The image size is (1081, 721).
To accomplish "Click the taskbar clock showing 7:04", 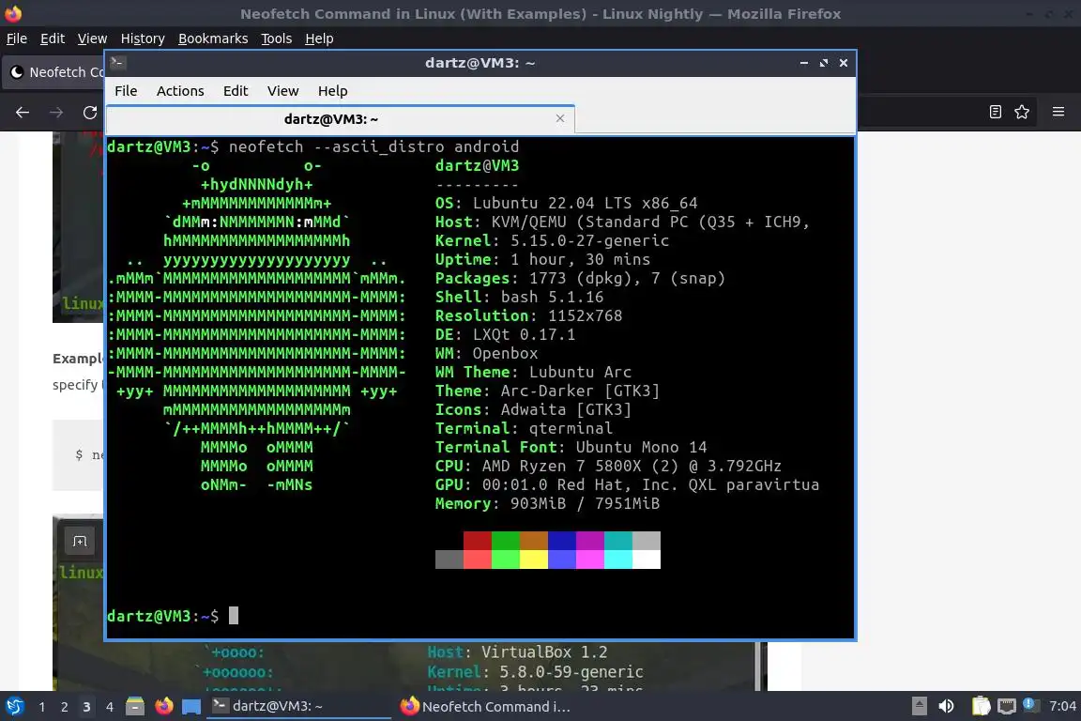I will coord(1062,707).
